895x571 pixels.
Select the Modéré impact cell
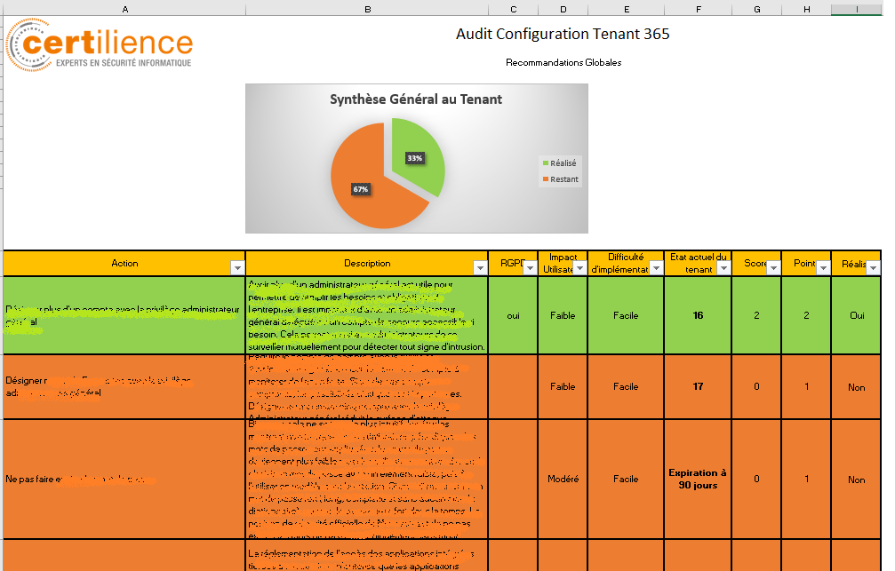[x=563, y=480]
